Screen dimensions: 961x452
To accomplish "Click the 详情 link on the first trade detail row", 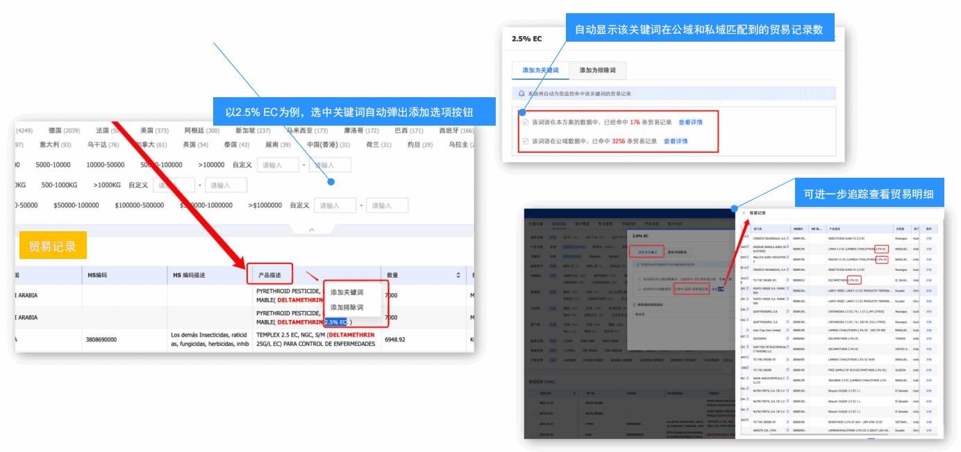I will [x=928, y=238].
